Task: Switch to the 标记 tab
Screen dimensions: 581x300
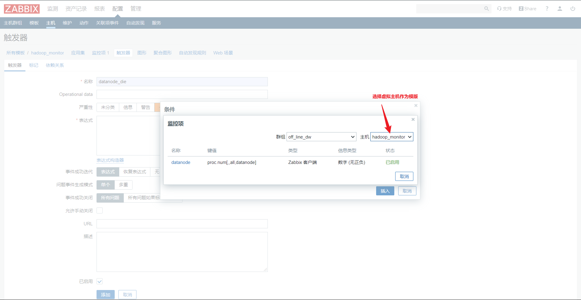Action: 34,65
